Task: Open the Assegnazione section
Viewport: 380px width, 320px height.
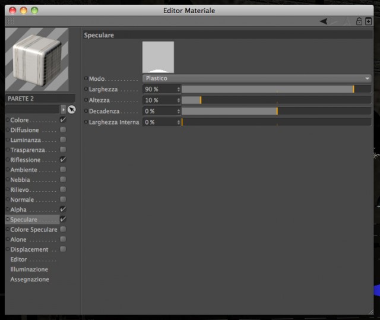Action: pos(30,279)
